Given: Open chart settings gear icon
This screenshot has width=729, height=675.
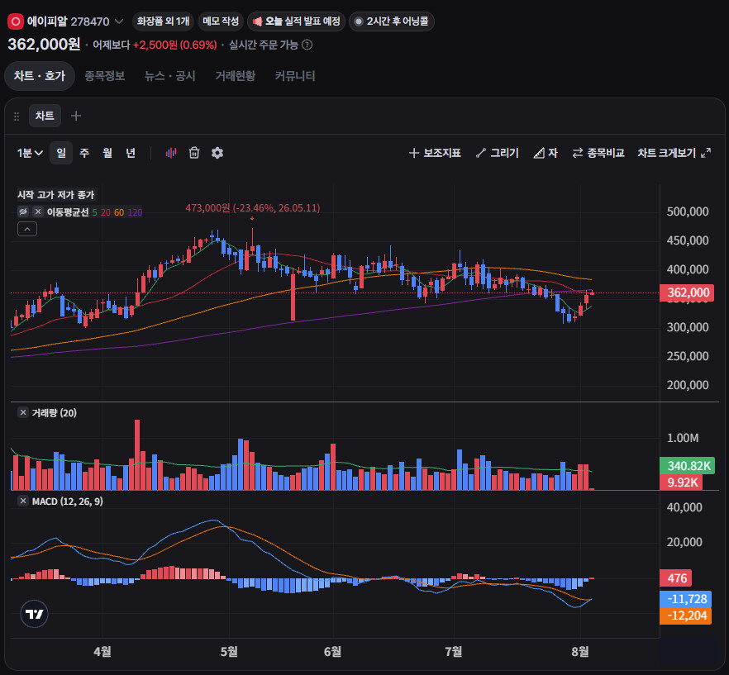Looking at the screenshot, I should 217,153.
